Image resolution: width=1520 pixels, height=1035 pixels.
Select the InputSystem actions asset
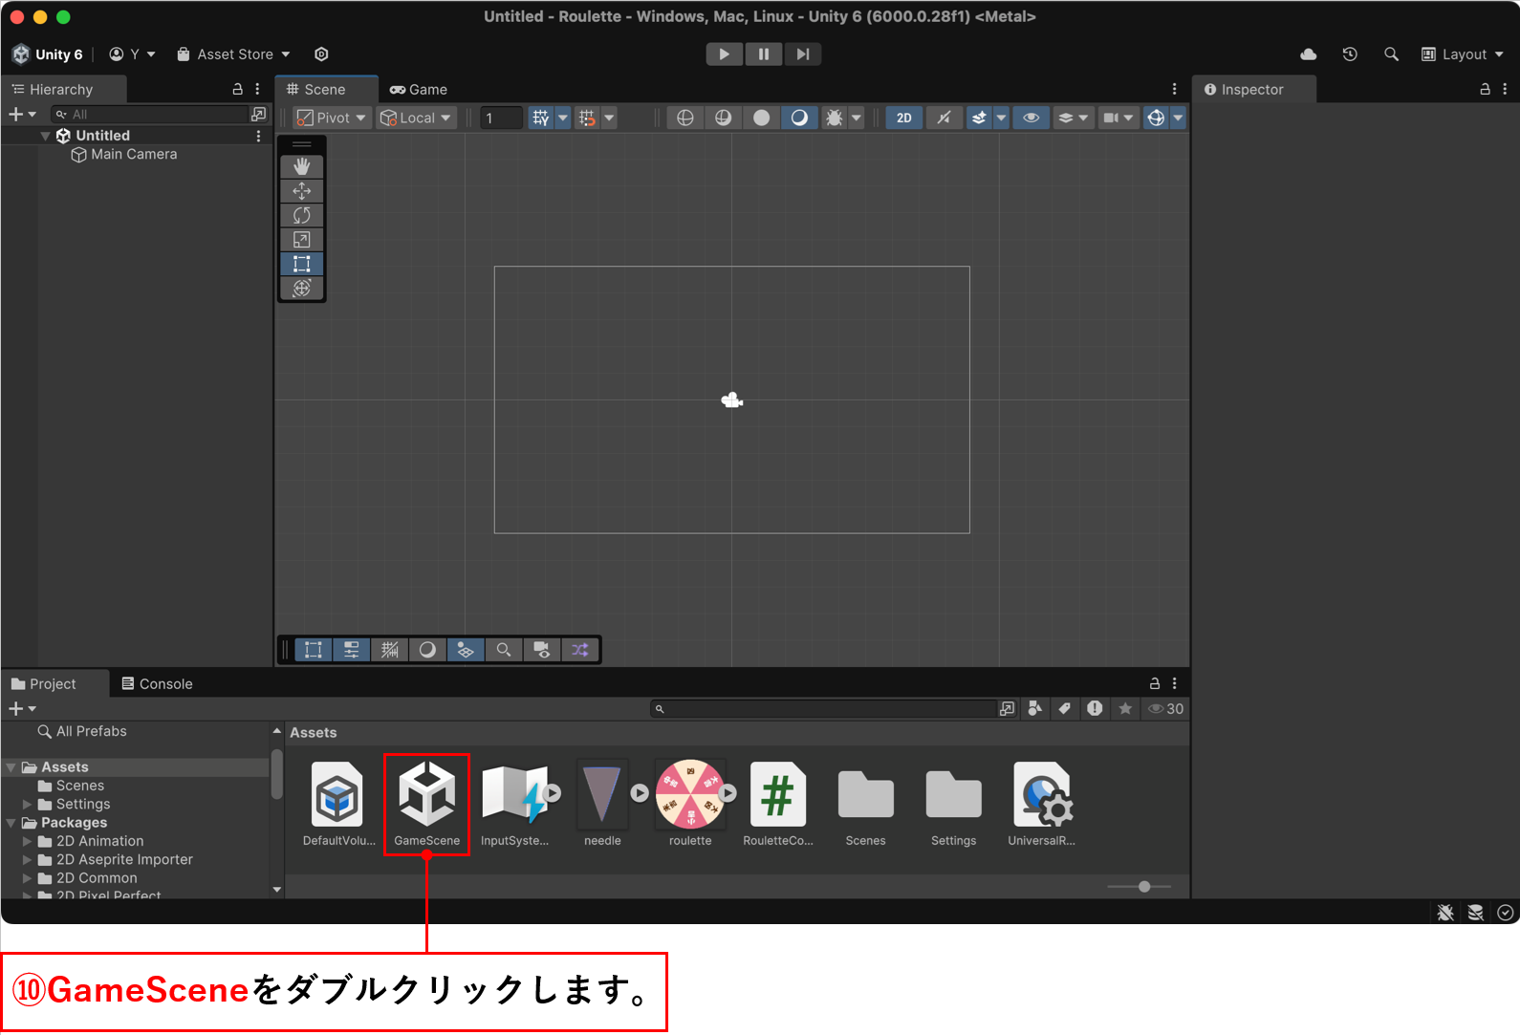click(x=515, y=804)
